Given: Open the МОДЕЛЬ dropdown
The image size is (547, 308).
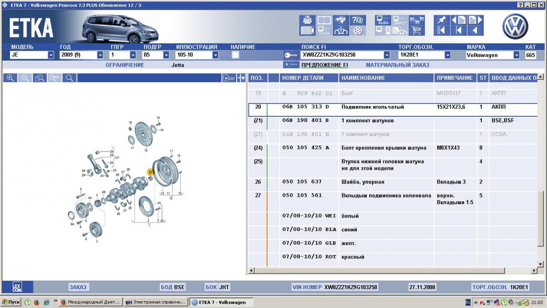Looking at the screenshot, I should [51, 55].
